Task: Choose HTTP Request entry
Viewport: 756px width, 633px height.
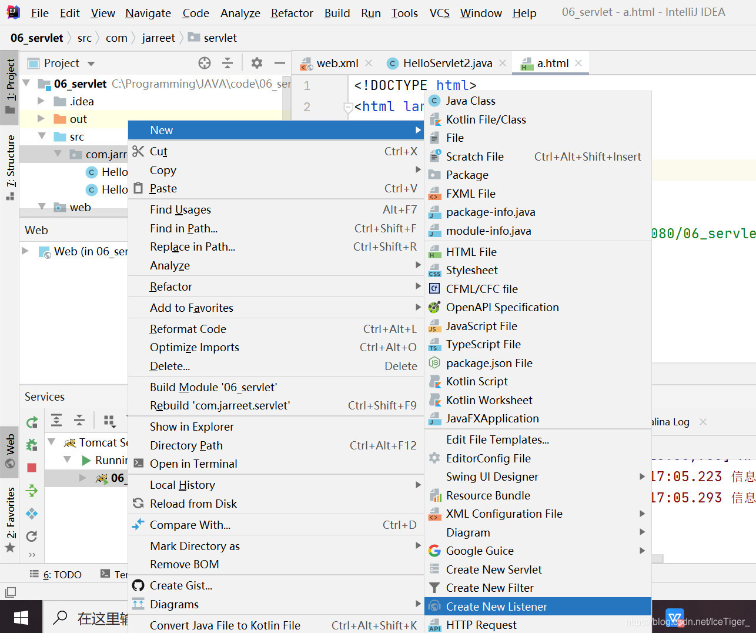Action: [538, 625]
